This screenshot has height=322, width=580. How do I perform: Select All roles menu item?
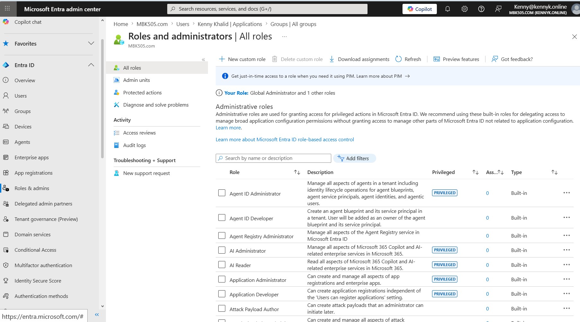157,68
